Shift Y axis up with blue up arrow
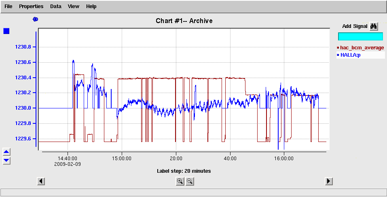The height and width of the screenshot is (197, 387). (x=6, y=152)
